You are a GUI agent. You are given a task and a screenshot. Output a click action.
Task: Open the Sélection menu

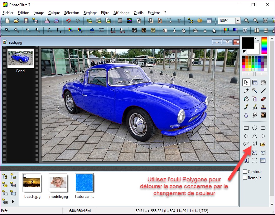pyautogui.click(x=71, y=13)
